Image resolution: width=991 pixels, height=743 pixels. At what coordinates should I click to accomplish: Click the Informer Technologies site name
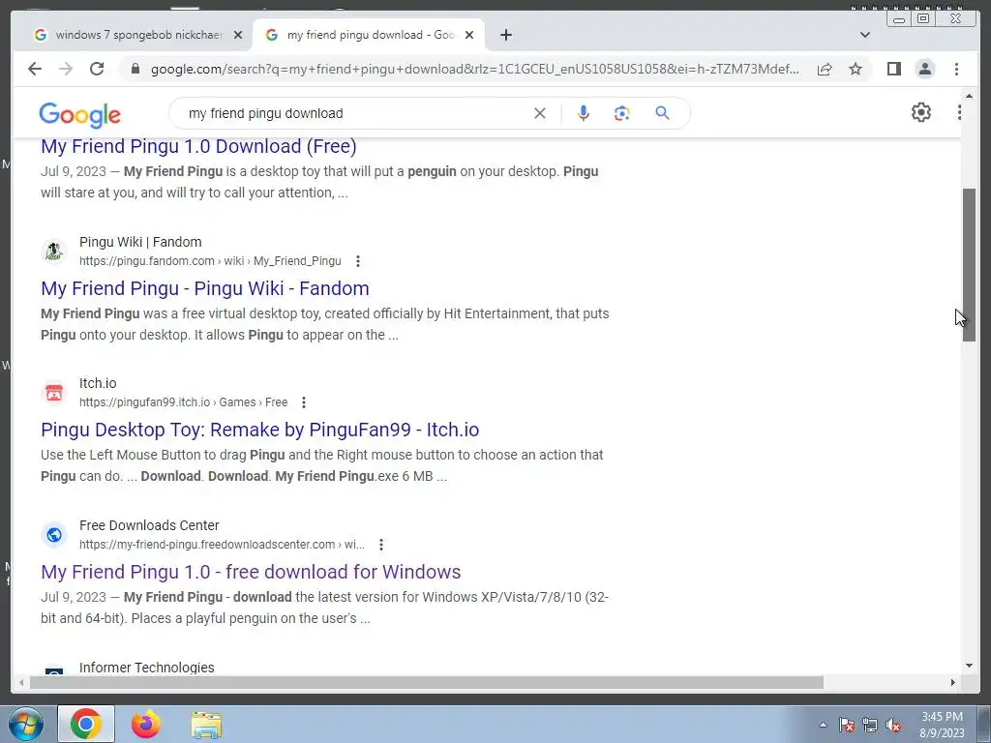[x=147, y=668]
